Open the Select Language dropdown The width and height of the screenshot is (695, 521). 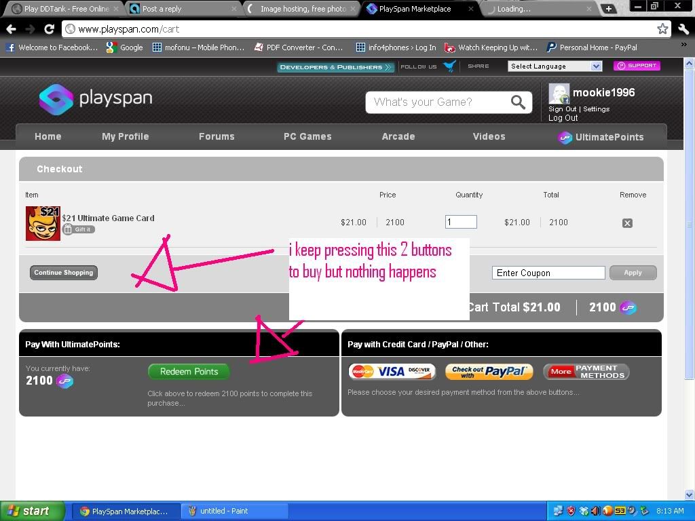555,66
